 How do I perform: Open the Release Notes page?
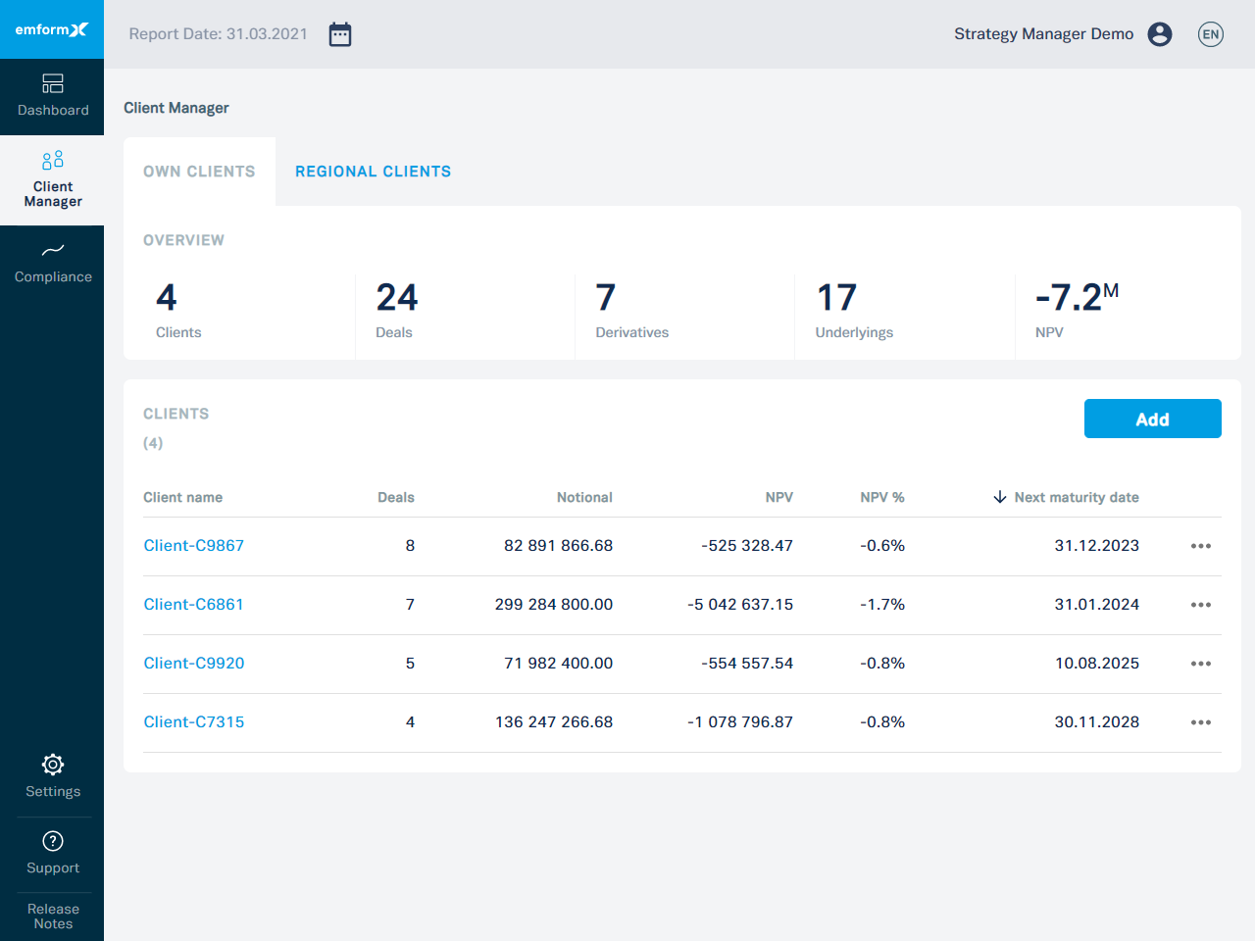pos(52,916)
